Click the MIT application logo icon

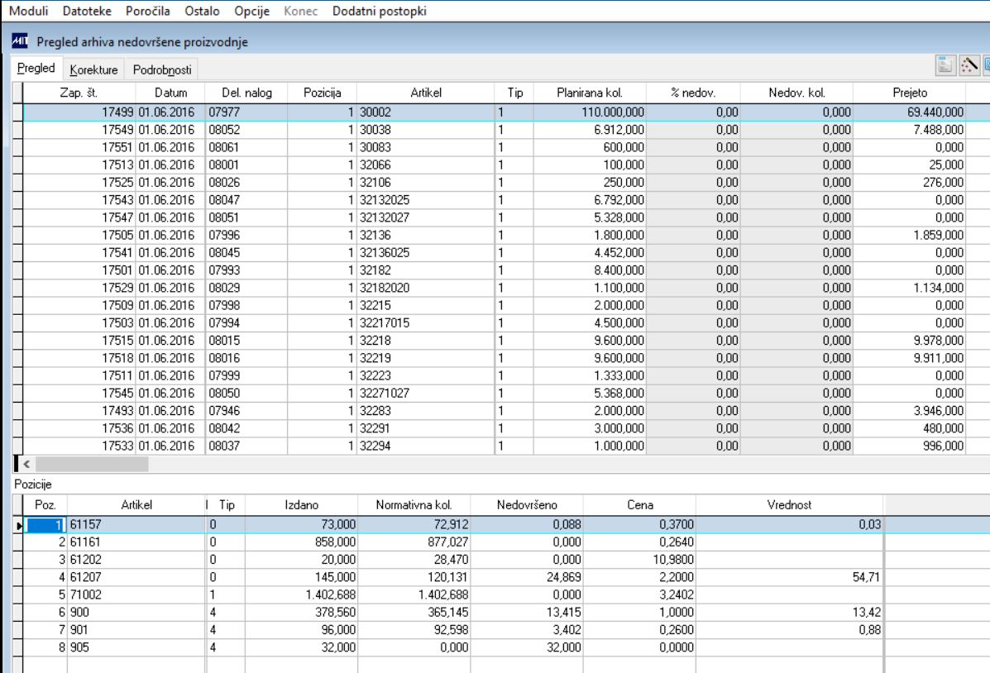(20, 41)
